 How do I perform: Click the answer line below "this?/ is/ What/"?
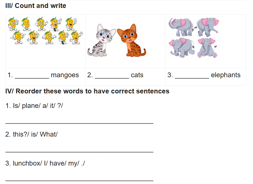[x=79, y=151]
